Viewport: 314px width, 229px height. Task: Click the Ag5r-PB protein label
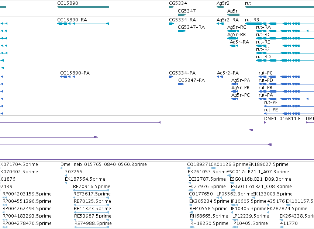click(x=240, y=88)
